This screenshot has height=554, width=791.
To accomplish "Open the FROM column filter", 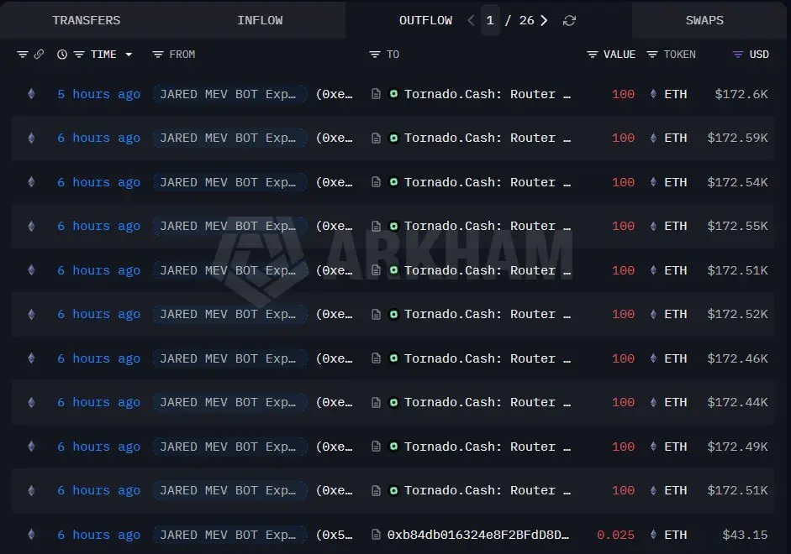I will [158, 55].
